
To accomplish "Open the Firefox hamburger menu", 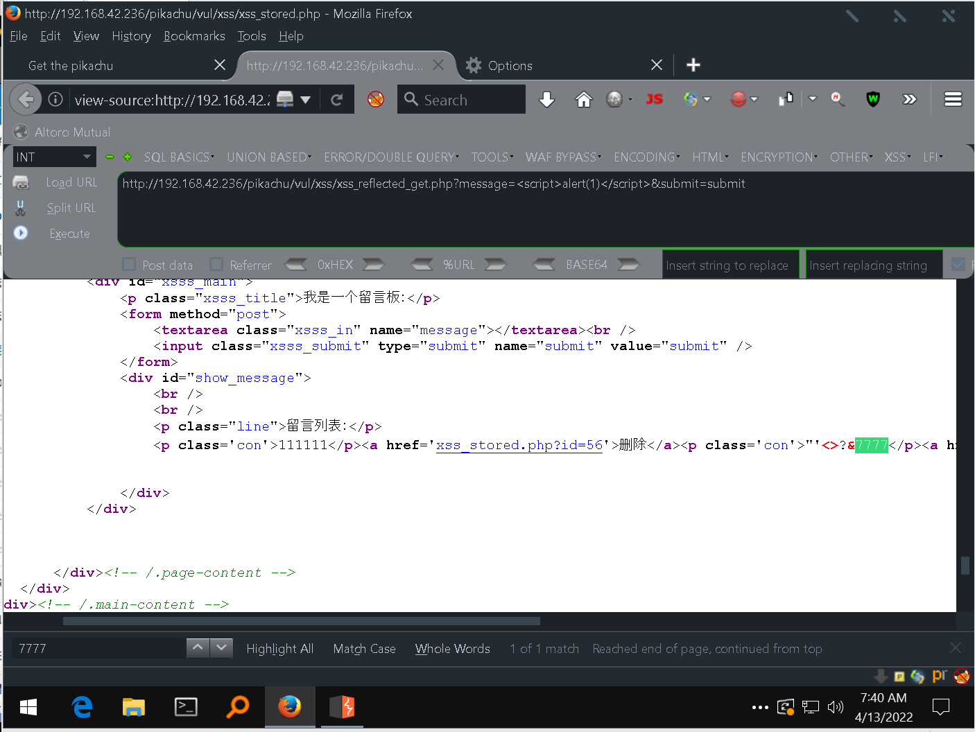I will click(953, 100).
